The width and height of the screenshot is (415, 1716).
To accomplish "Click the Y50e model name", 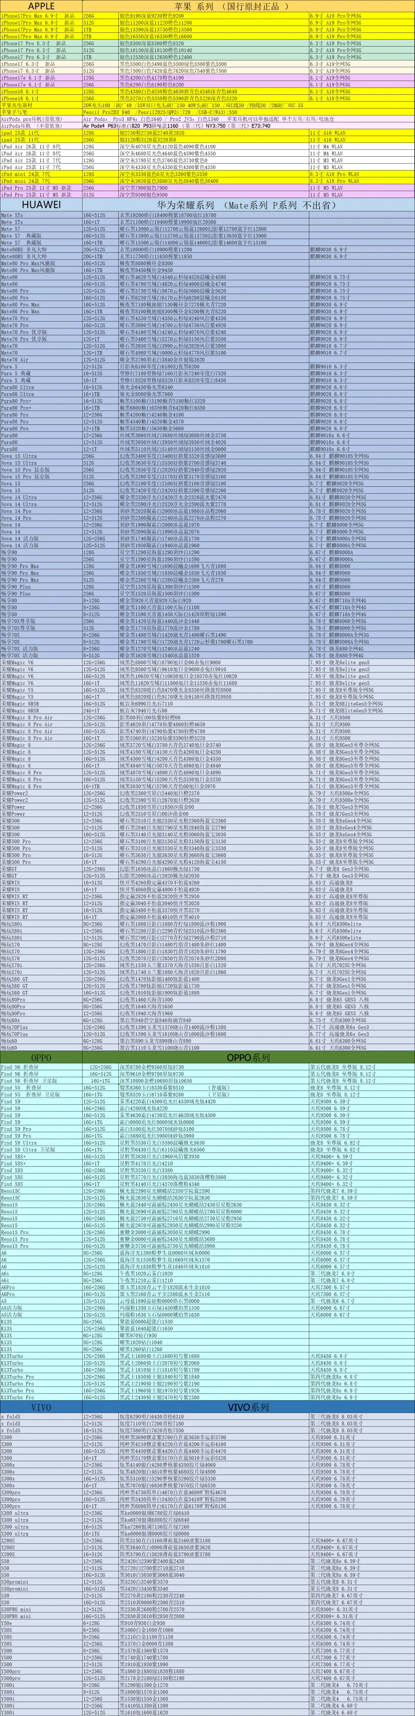I will pyautogui.click(x=7, y=1623).
